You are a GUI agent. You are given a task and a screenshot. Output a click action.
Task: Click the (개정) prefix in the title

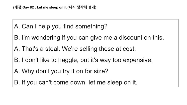point(18,7)
